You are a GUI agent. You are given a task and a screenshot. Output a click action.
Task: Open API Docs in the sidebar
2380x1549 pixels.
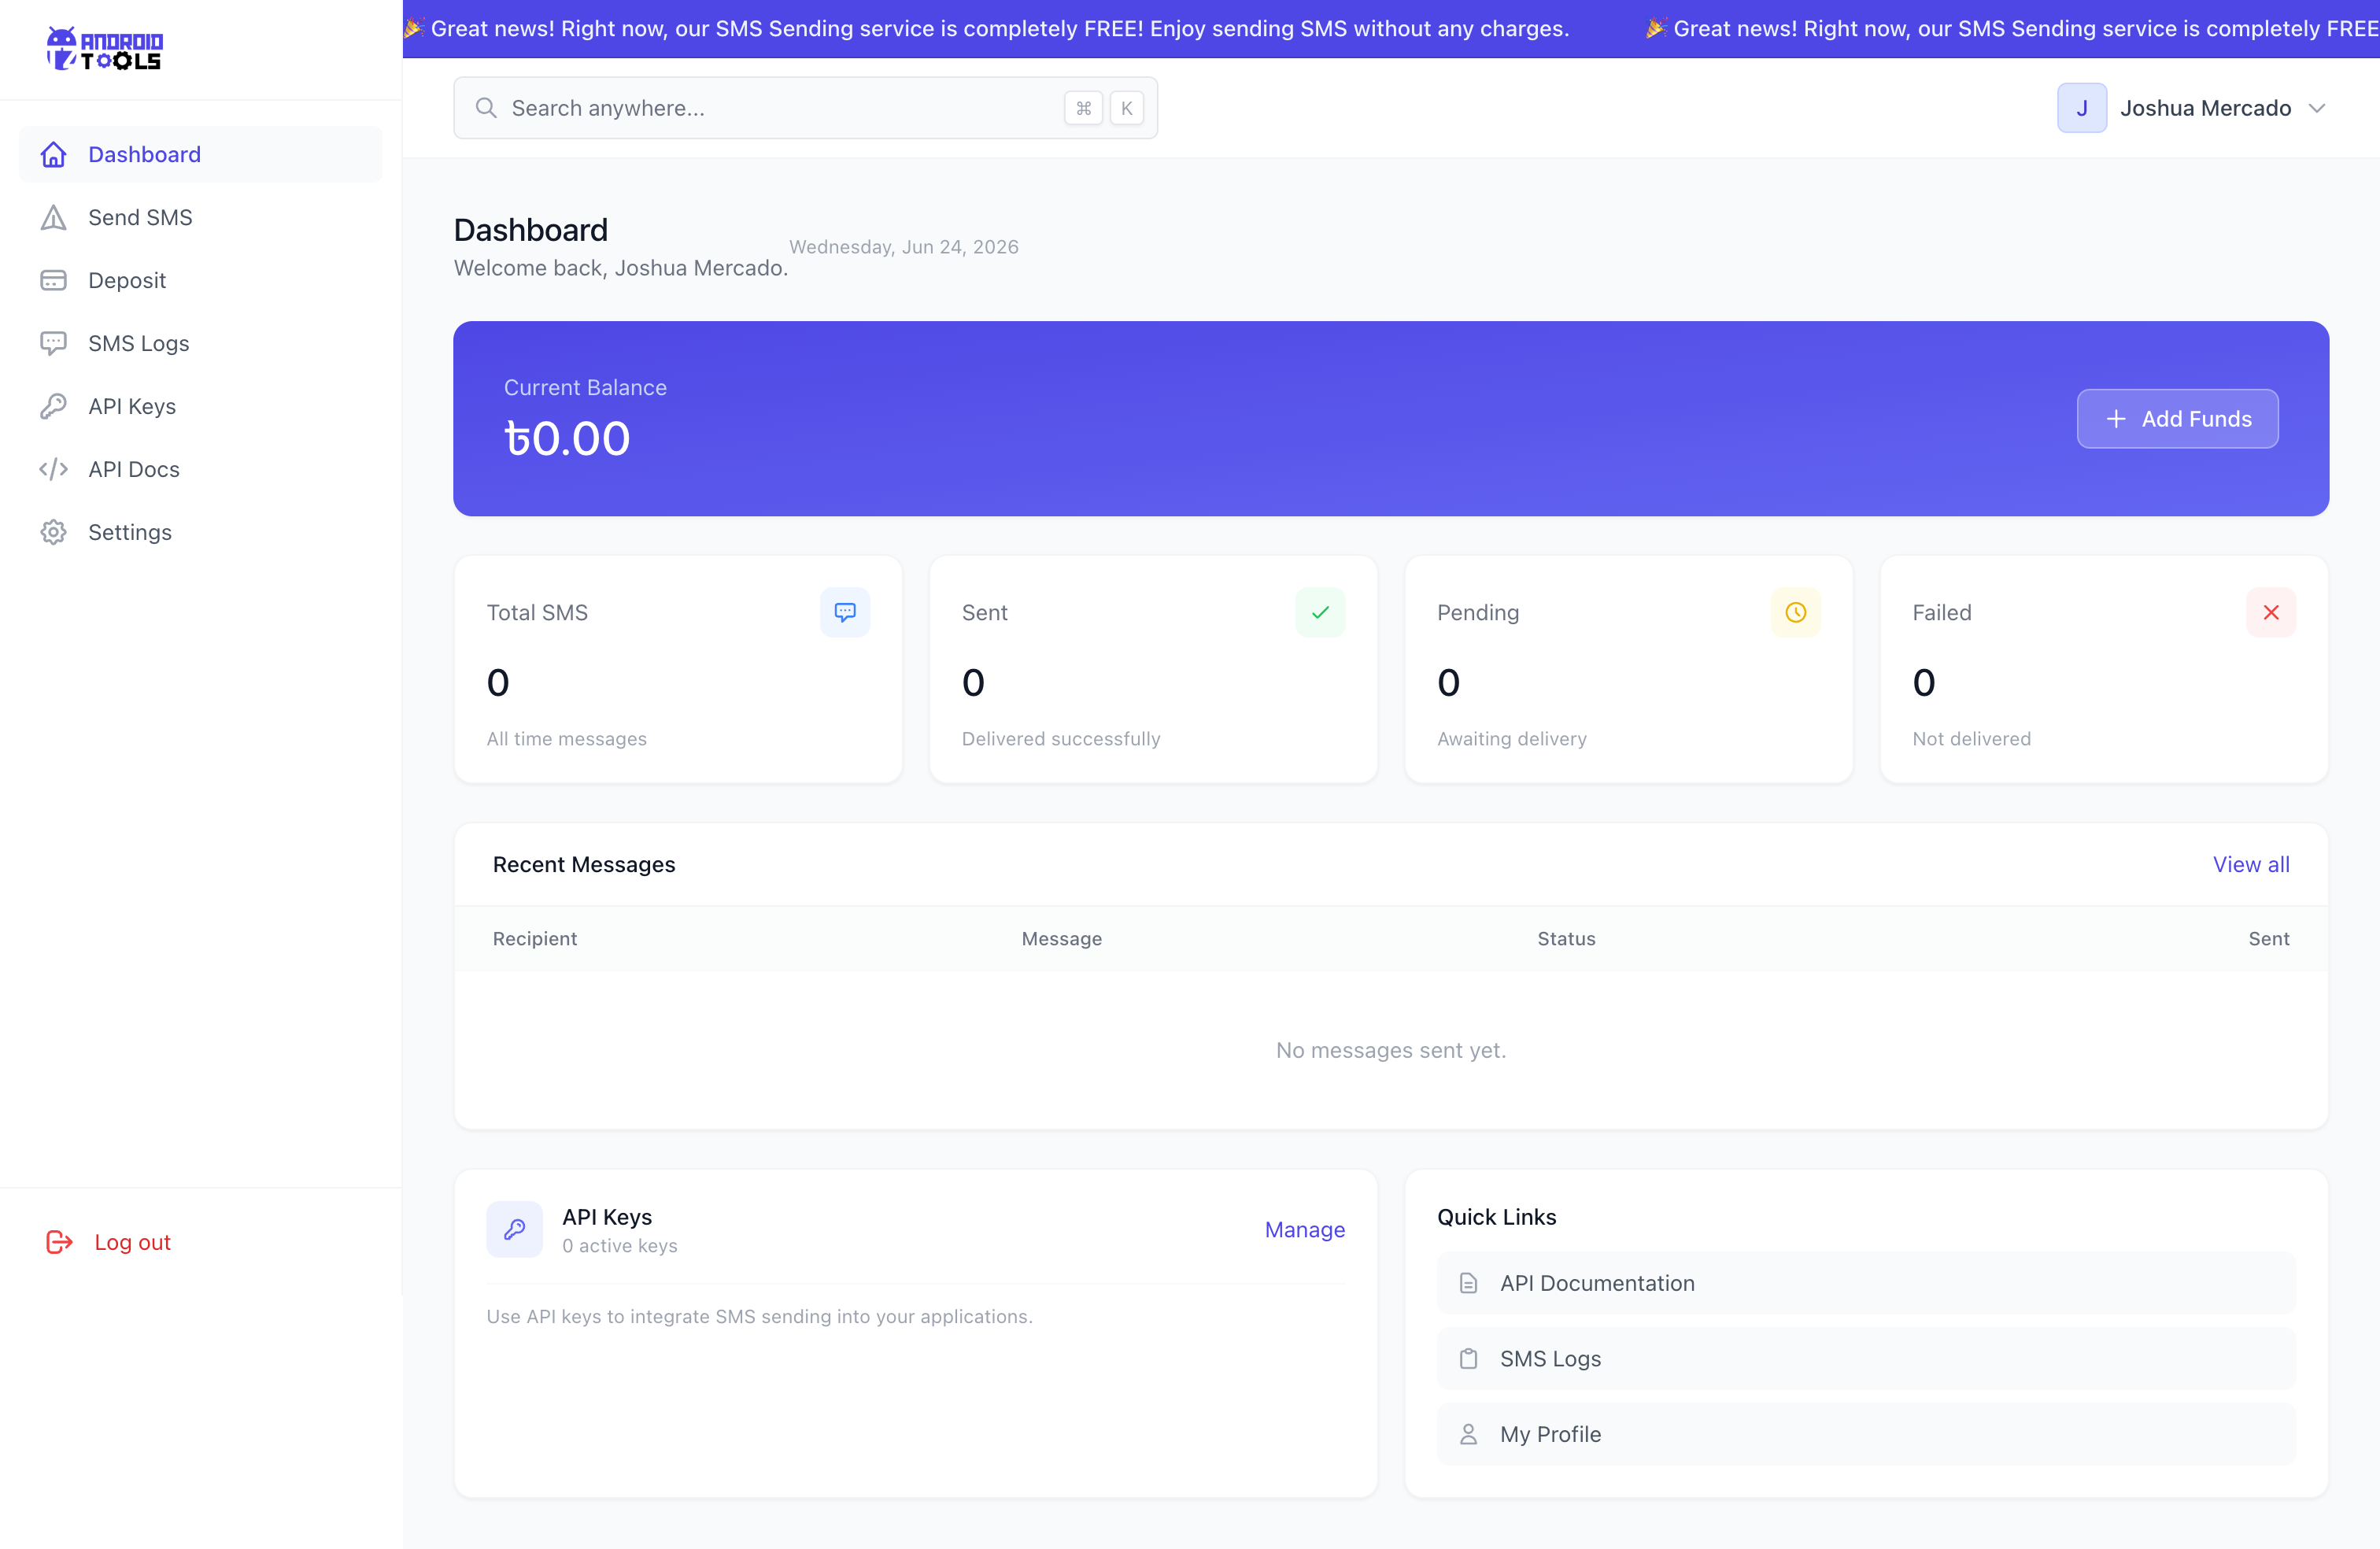point(201,469)
